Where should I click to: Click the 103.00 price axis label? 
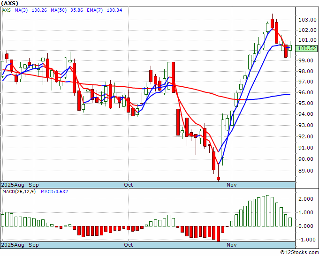click(307, 20)
